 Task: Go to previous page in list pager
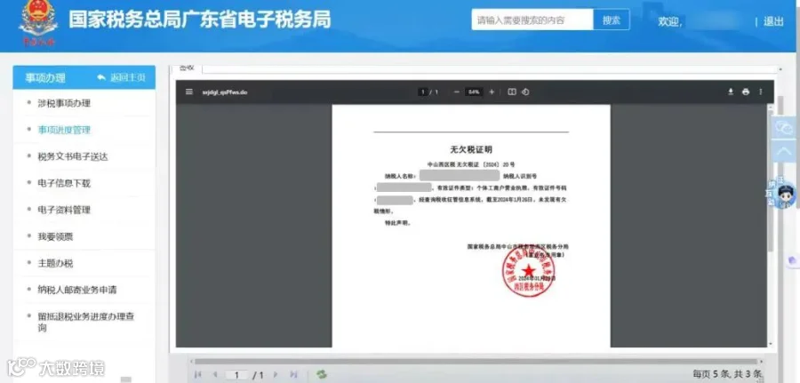(215, 374)
